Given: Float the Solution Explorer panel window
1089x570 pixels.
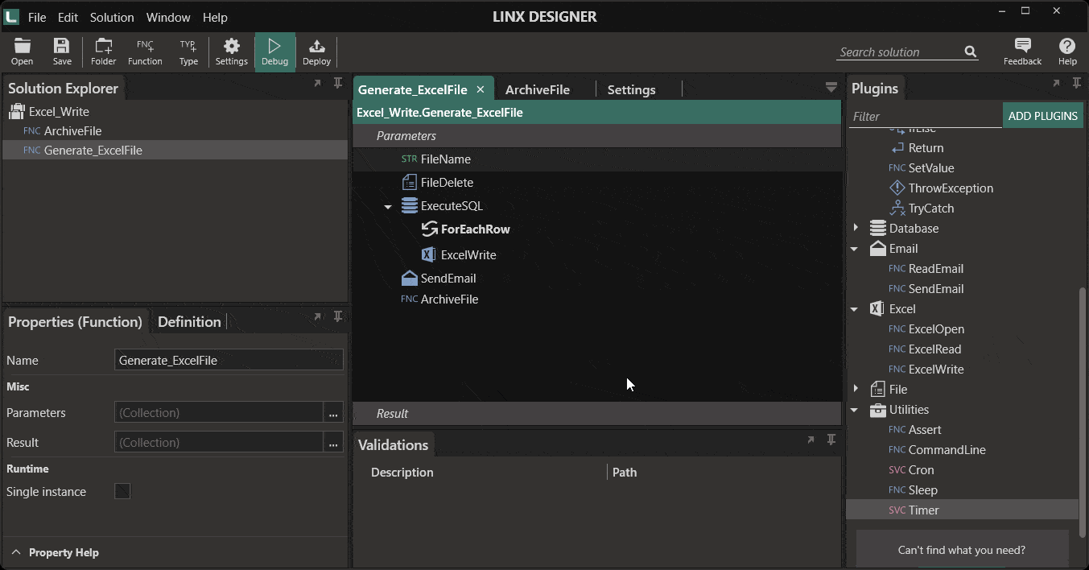Looking at the screenshot, I should click(317, 83).
